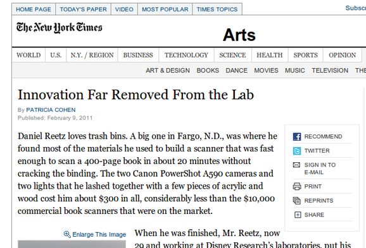This screenshot has width=366, height=248.
Task: Click the article image thumbnail
Action: click(72, 244)
